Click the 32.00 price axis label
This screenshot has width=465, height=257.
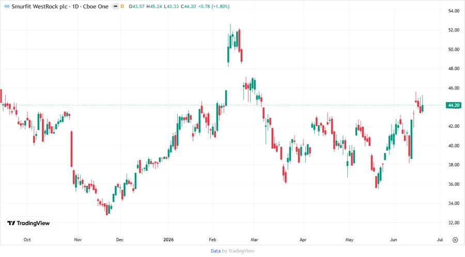[454, 222]
